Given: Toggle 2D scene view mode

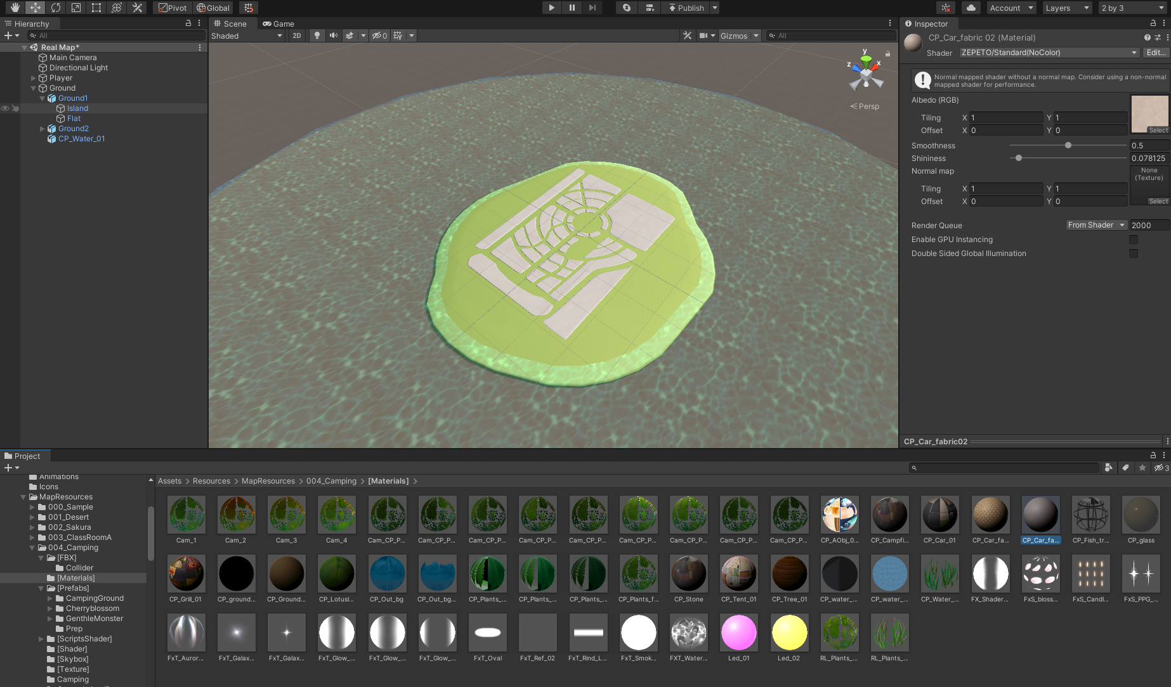Looking at the screenshot, I should [297, 35].
